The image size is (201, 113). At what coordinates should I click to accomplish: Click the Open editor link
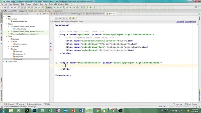(180, 22)
